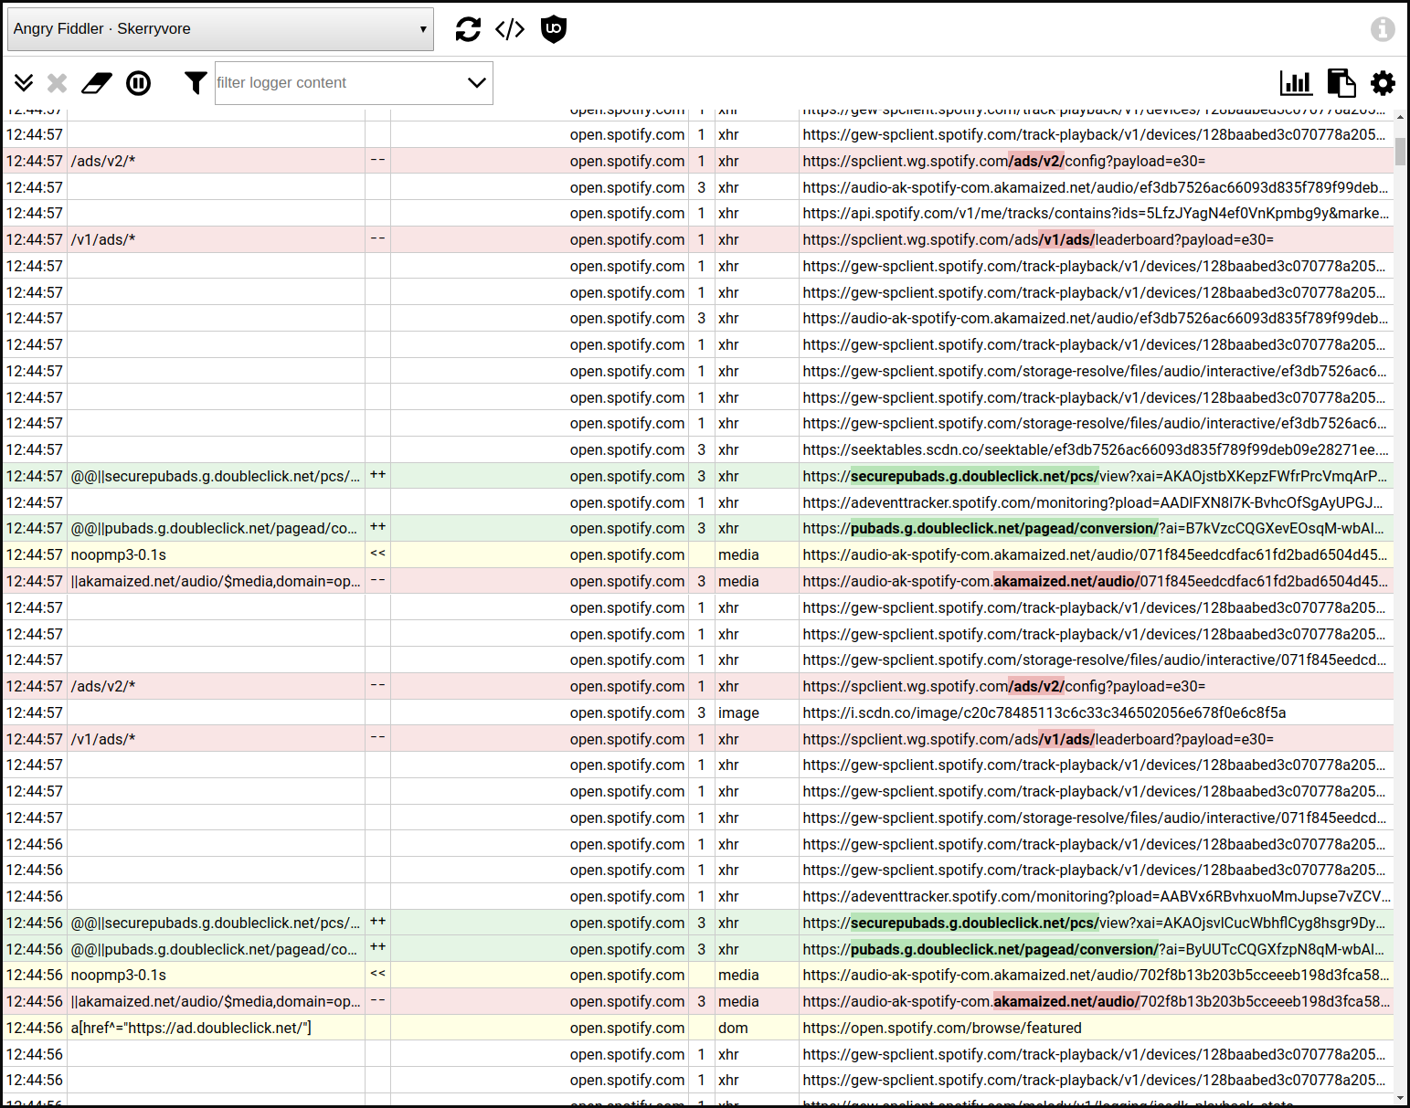Click securepubads URL containing AKAOjstbXKepzFWfrPrcVmqArP

(1095, 476)
